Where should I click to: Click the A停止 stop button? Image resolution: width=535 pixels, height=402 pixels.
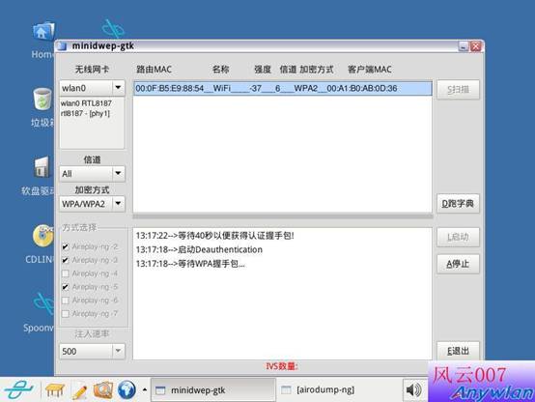coord(458,264)
